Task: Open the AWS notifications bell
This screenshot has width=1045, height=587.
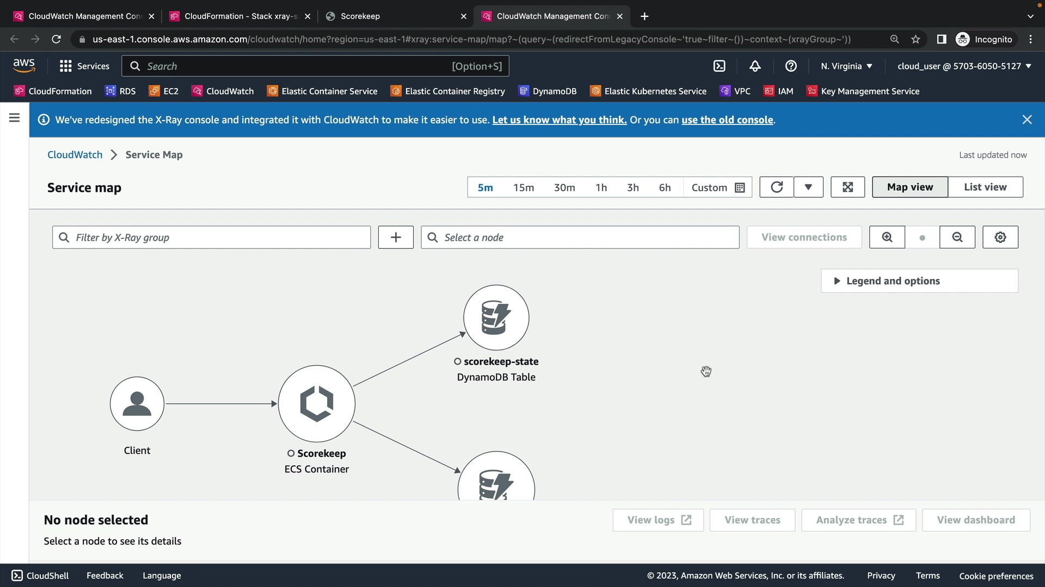Action: [755, 66]
